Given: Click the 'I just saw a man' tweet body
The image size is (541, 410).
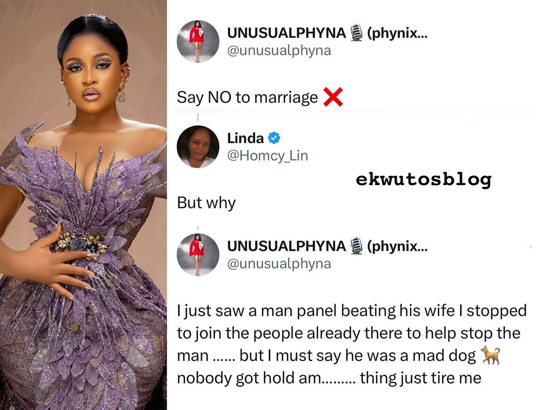Looking at the screenshot, I should tap(352, 344).
